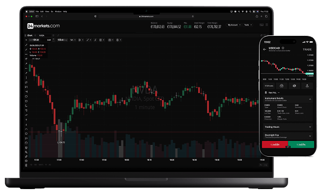
Task: Click the rectangle shape drawing tool
Action: click(26, 101)
